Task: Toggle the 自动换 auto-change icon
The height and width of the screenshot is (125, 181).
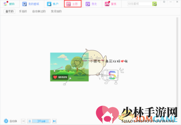Action: 6,121
